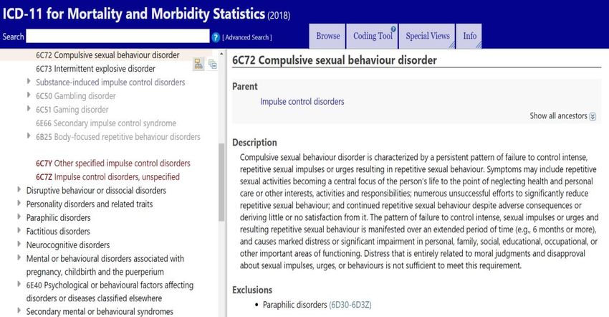Expand Disruptive behaviour or dissocial disorders

pyautogui.click(x=19, y=189)
